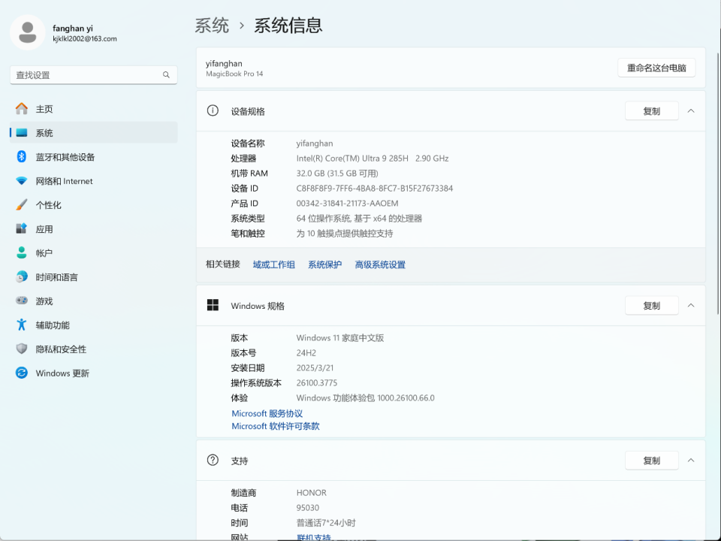721x541 pixels.
Task: Open 应用 settings page
Action: [93, 228]
